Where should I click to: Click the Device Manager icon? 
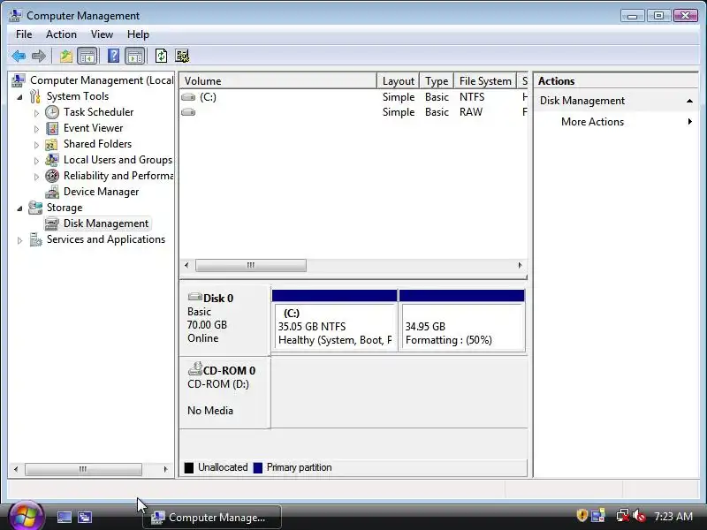(x=52, y=192)
